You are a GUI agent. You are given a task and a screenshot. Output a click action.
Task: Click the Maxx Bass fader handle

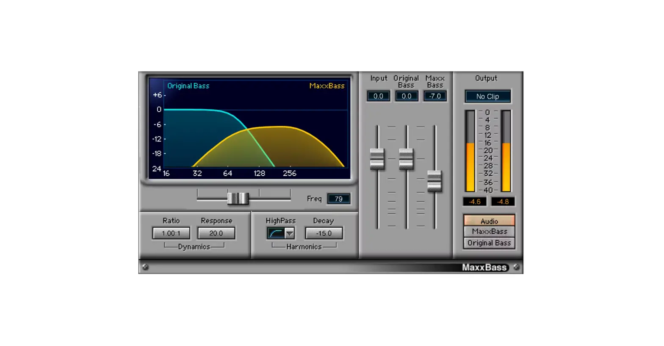click(434, 181)
